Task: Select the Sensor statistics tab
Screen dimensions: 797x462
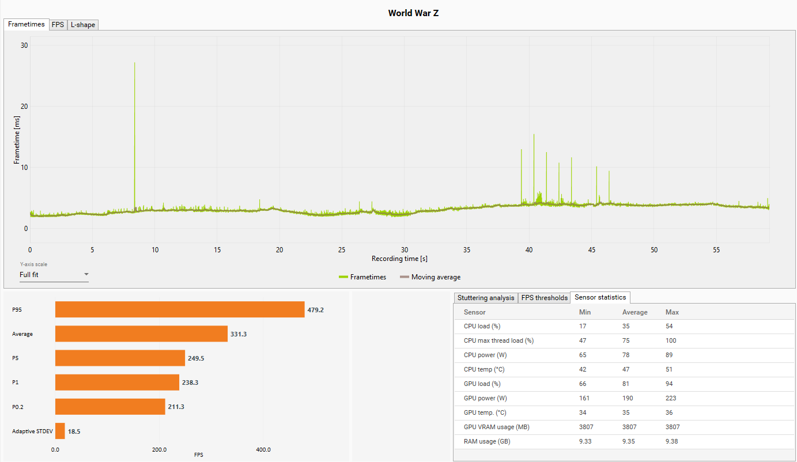Action: tap(600, 297)
